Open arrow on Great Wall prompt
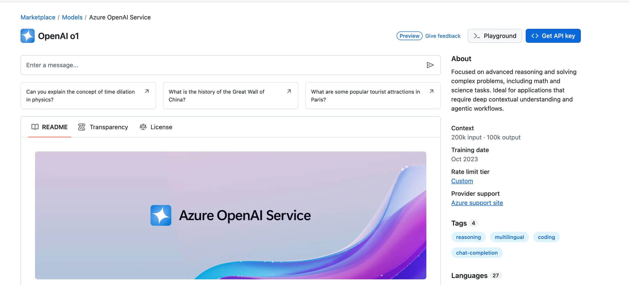The width and height of the screenshot is (629, 285). [x=289, y=92]
